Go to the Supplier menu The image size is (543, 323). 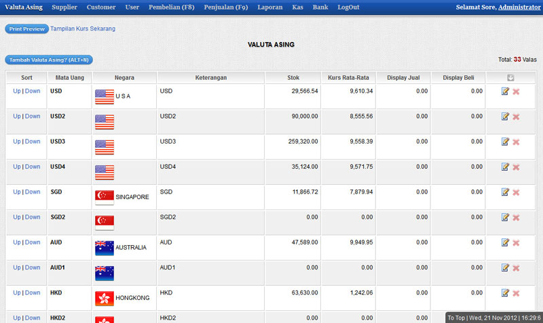click(x=64, y=7)
